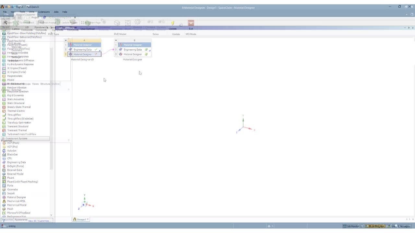Select Fluent component icon
The height and width of the screenshot is (233, 415).
[x=4, y=178]
